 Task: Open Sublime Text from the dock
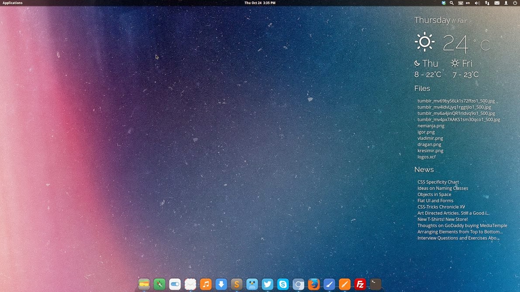pyautogui.click(x=237, y=284)
